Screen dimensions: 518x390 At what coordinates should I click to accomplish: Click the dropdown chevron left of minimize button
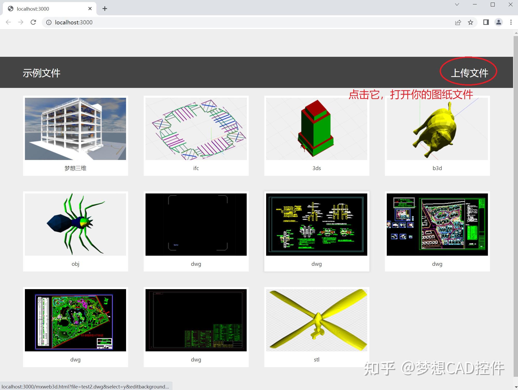pyautogui.click(x=457, y=4)
